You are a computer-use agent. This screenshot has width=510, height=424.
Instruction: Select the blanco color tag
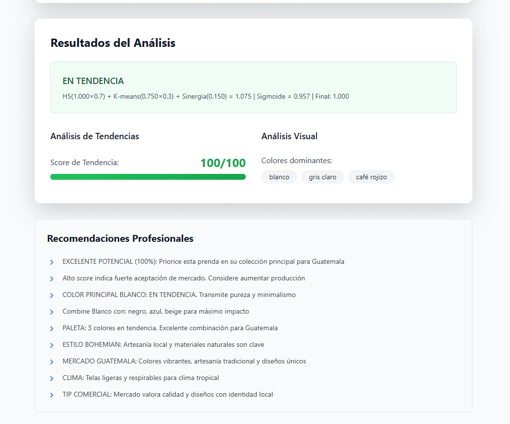279,177
